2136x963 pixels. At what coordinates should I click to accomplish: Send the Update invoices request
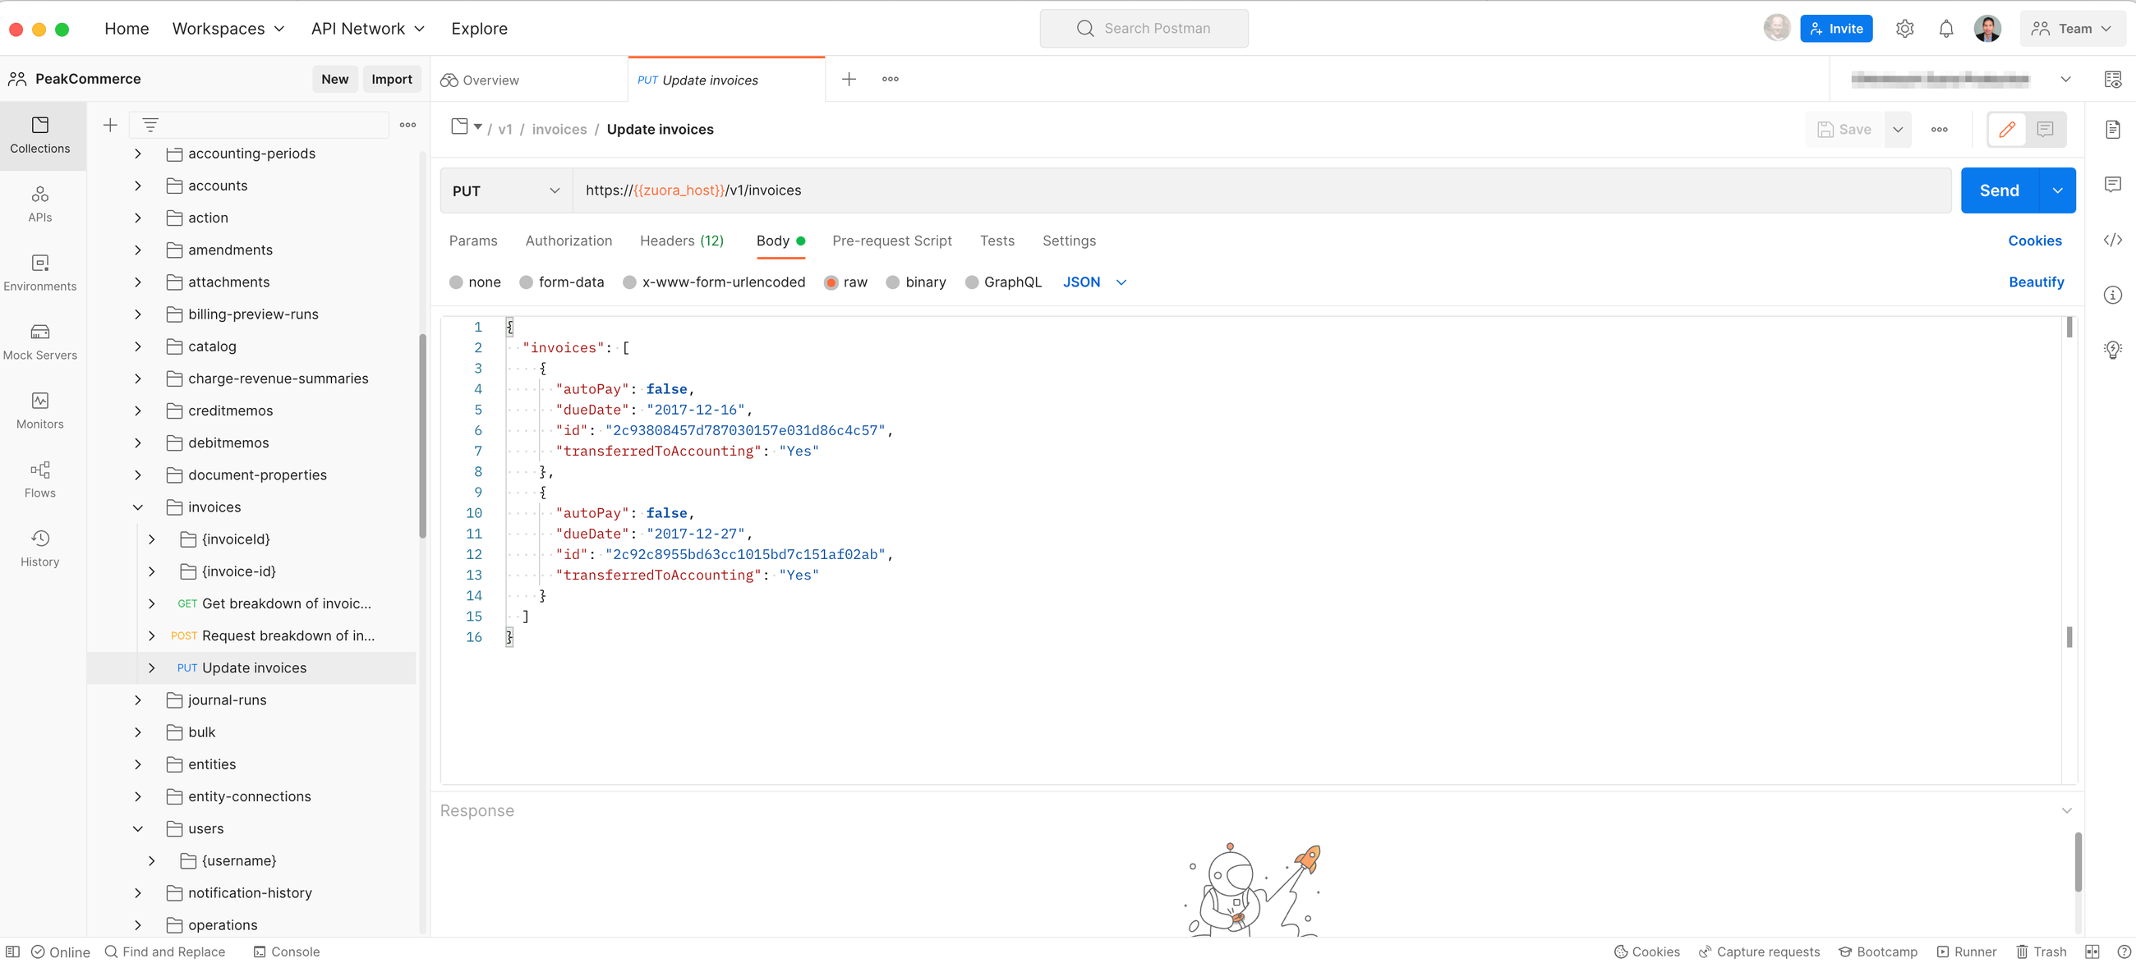(x=1999, y=190)
